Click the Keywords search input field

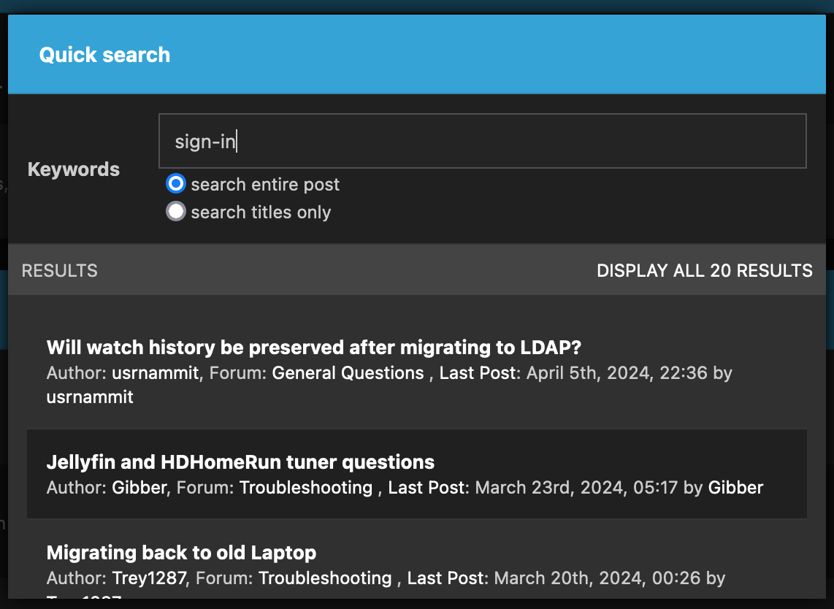[482, 141]
